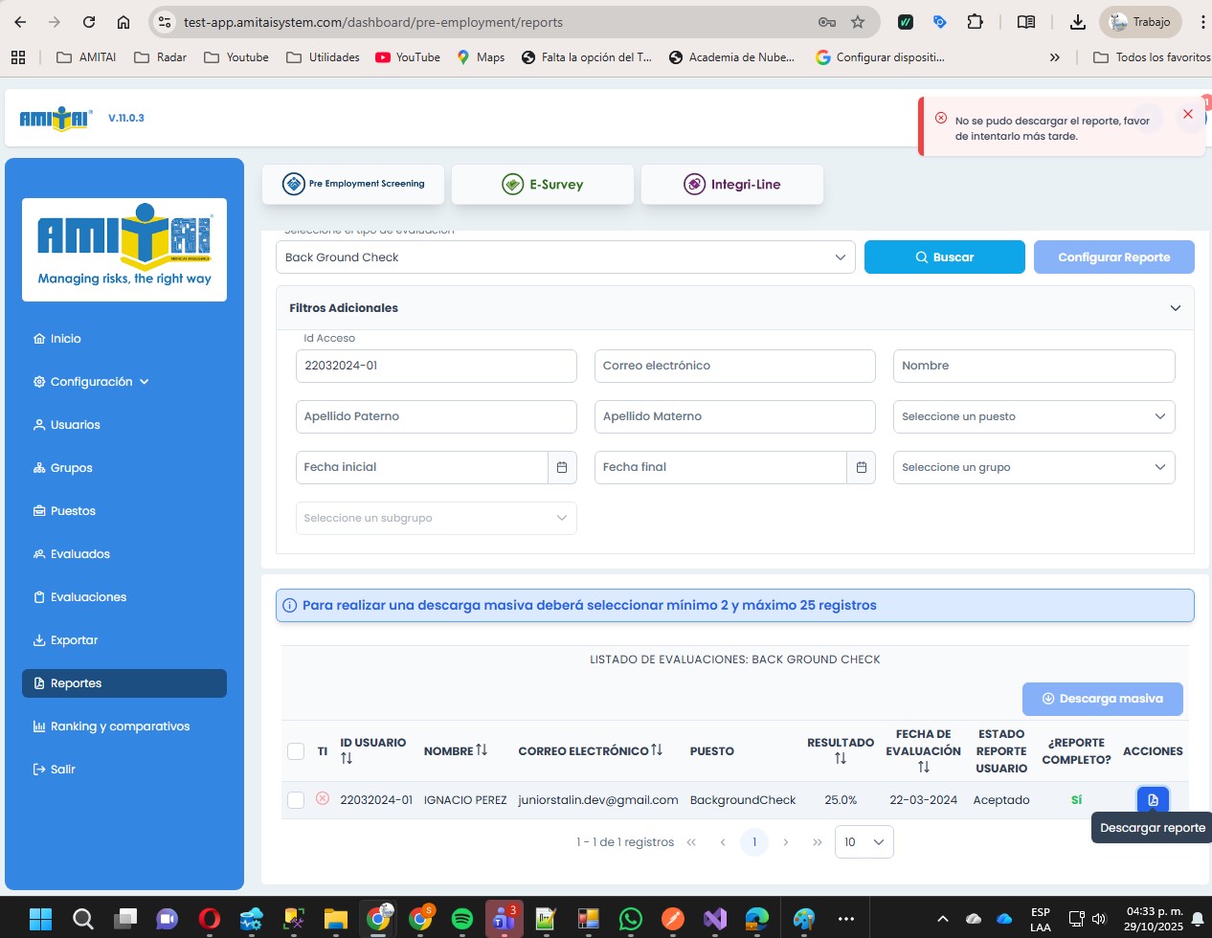Image resolution: width=1212 pixels, height=938 pixels.
Task: Click the AMITAI logo in the header
Action: pyautogui.click(x=56, y=118)
